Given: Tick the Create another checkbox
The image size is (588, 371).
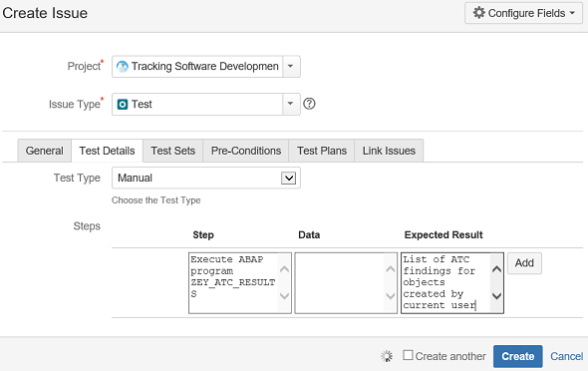Looking at the screenshot, I should pyautogui.click(x=408, y=355).
